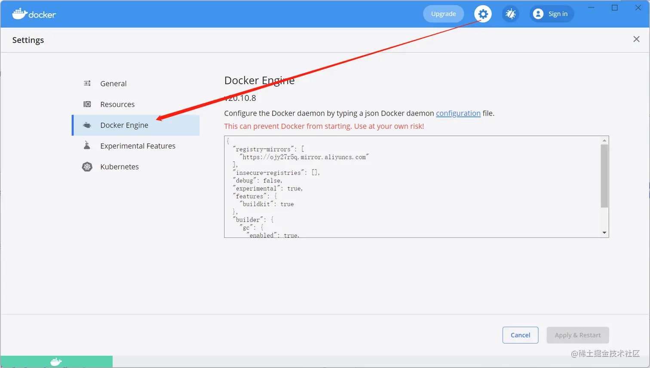Click the JSON editor scroll-up arrow
The width and height of the screenshot is (650, 368).
pyautogui.click(x=604, y=140)
